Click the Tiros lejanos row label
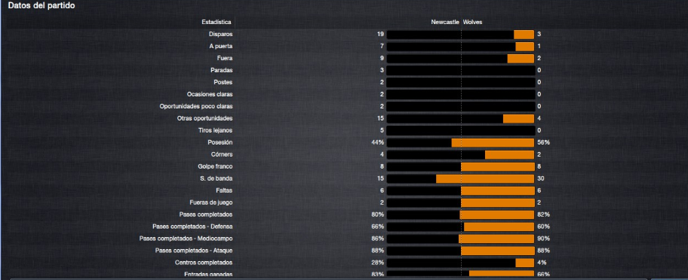Viewport: 688px width, 280px height. pyautogui.click(x=216, y=130)
